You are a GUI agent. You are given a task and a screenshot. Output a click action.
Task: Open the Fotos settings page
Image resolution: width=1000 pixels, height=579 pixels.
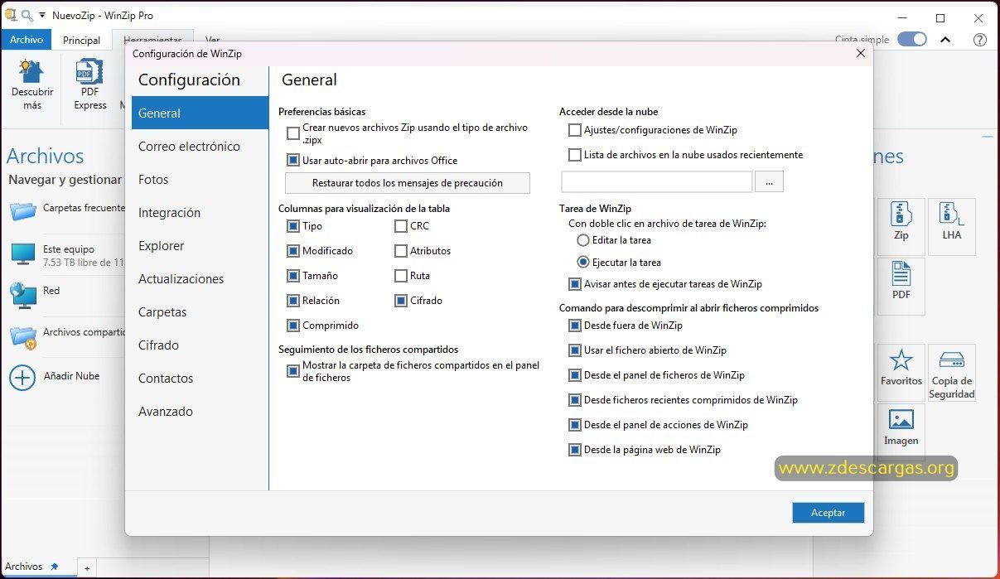click(200, 180)
